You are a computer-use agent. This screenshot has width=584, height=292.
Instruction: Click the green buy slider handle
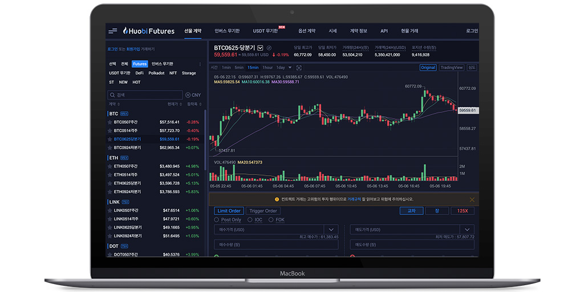point(216,256)
